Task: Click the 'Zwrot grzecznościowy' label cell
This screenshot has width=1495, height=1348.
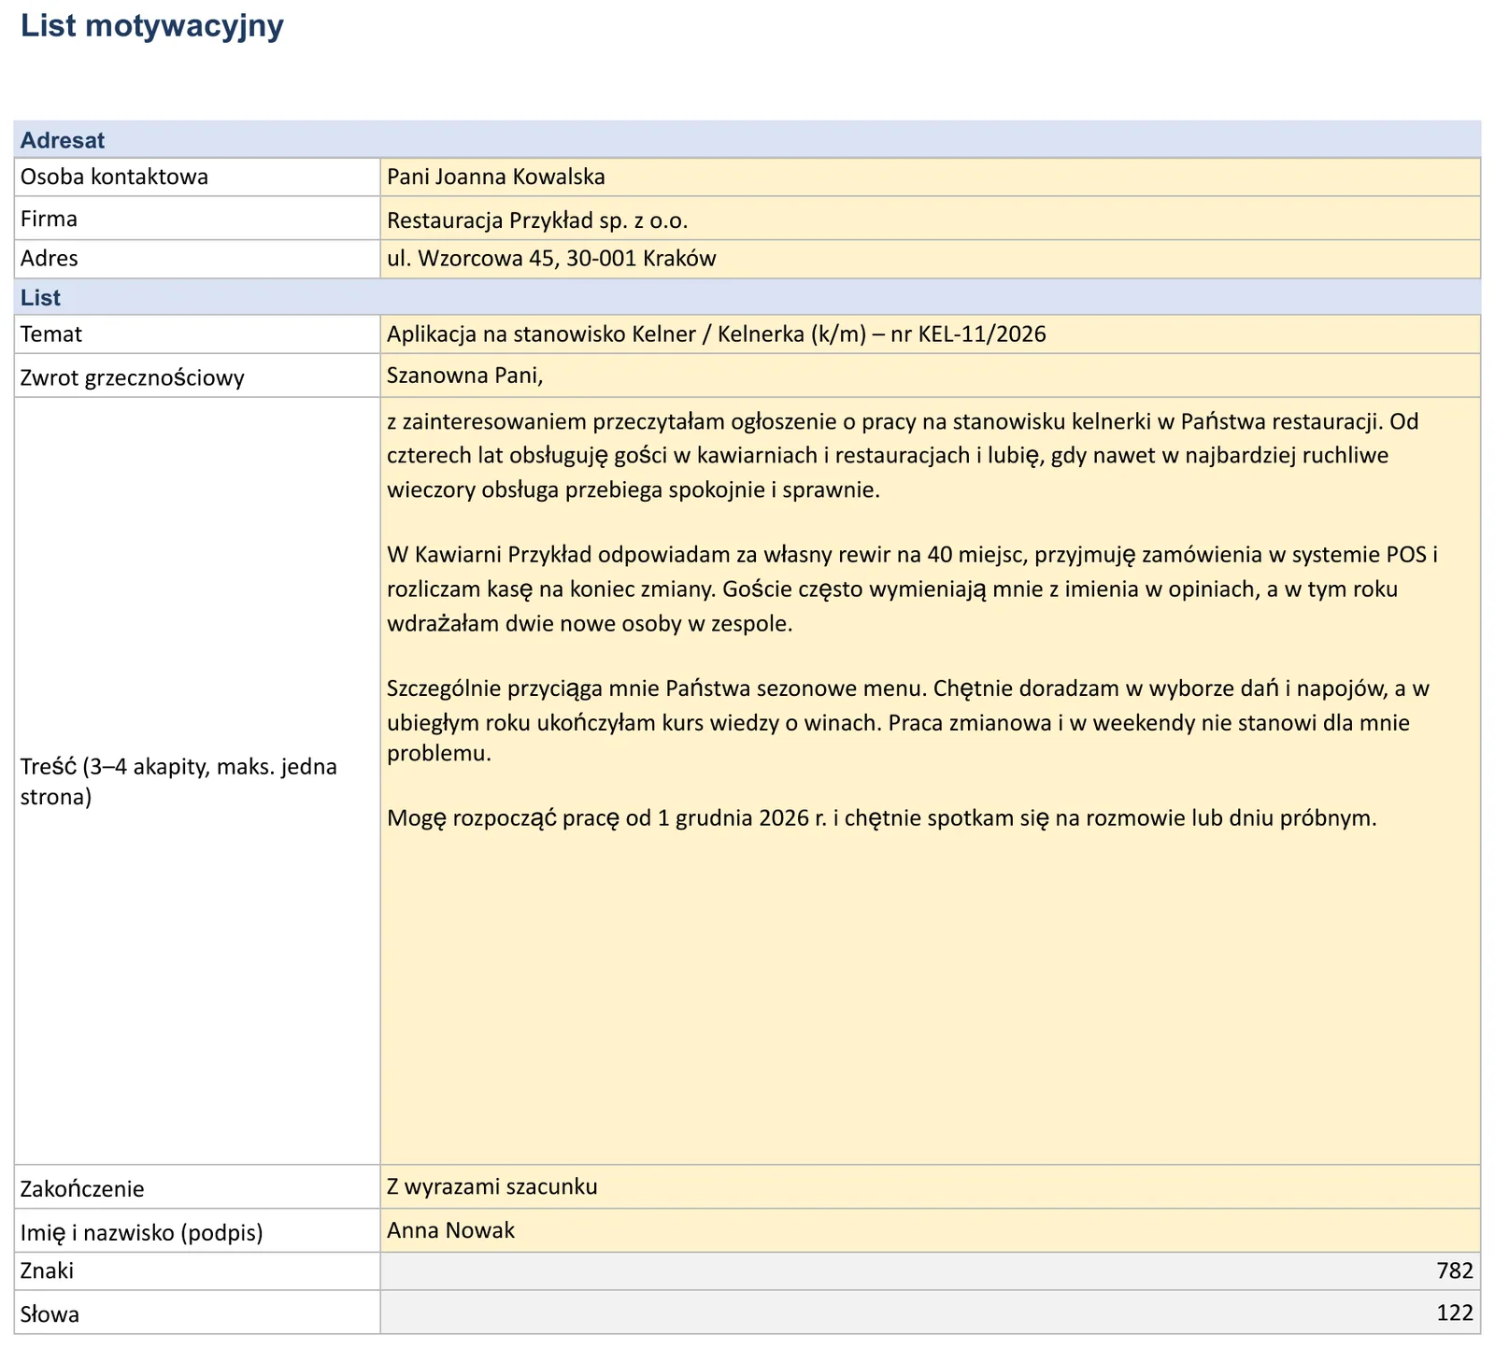Action: (x=197, y=376)
